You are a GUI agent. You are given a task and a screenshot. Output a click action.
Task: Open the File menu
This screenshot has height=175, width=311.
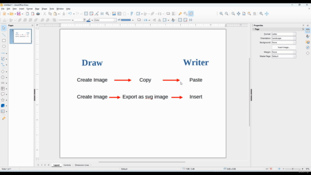click(x=2, y=9)
